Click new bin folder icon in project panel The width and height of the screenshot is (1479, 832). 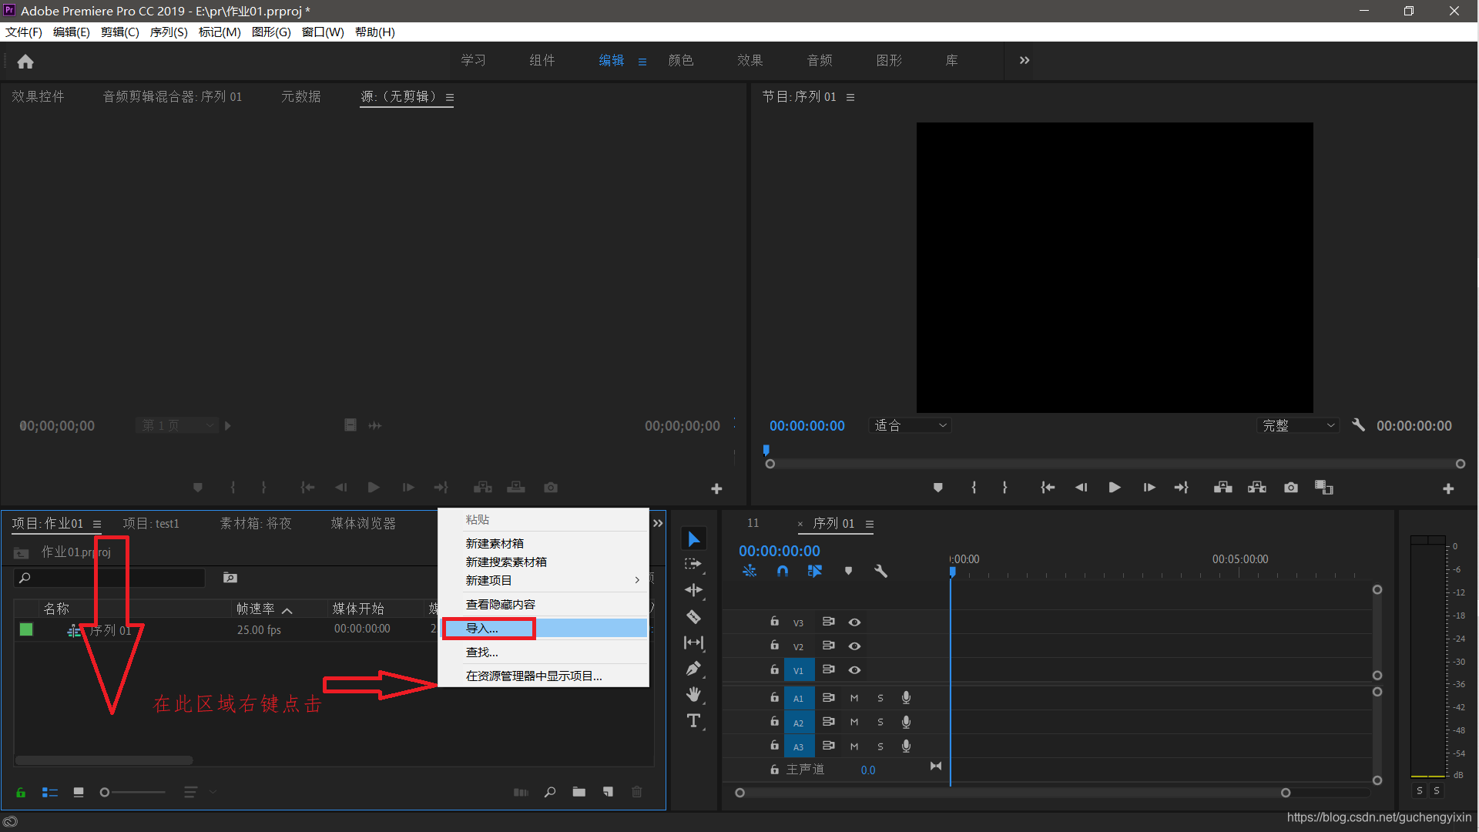pyautogui.click(x=579, y=792)
